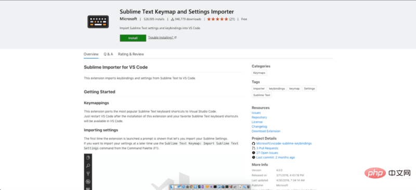Image resolution: width=416 pixels, height=190 pixels.
Task: Click the 946,779 downloads text
Action: click(188, 19)
